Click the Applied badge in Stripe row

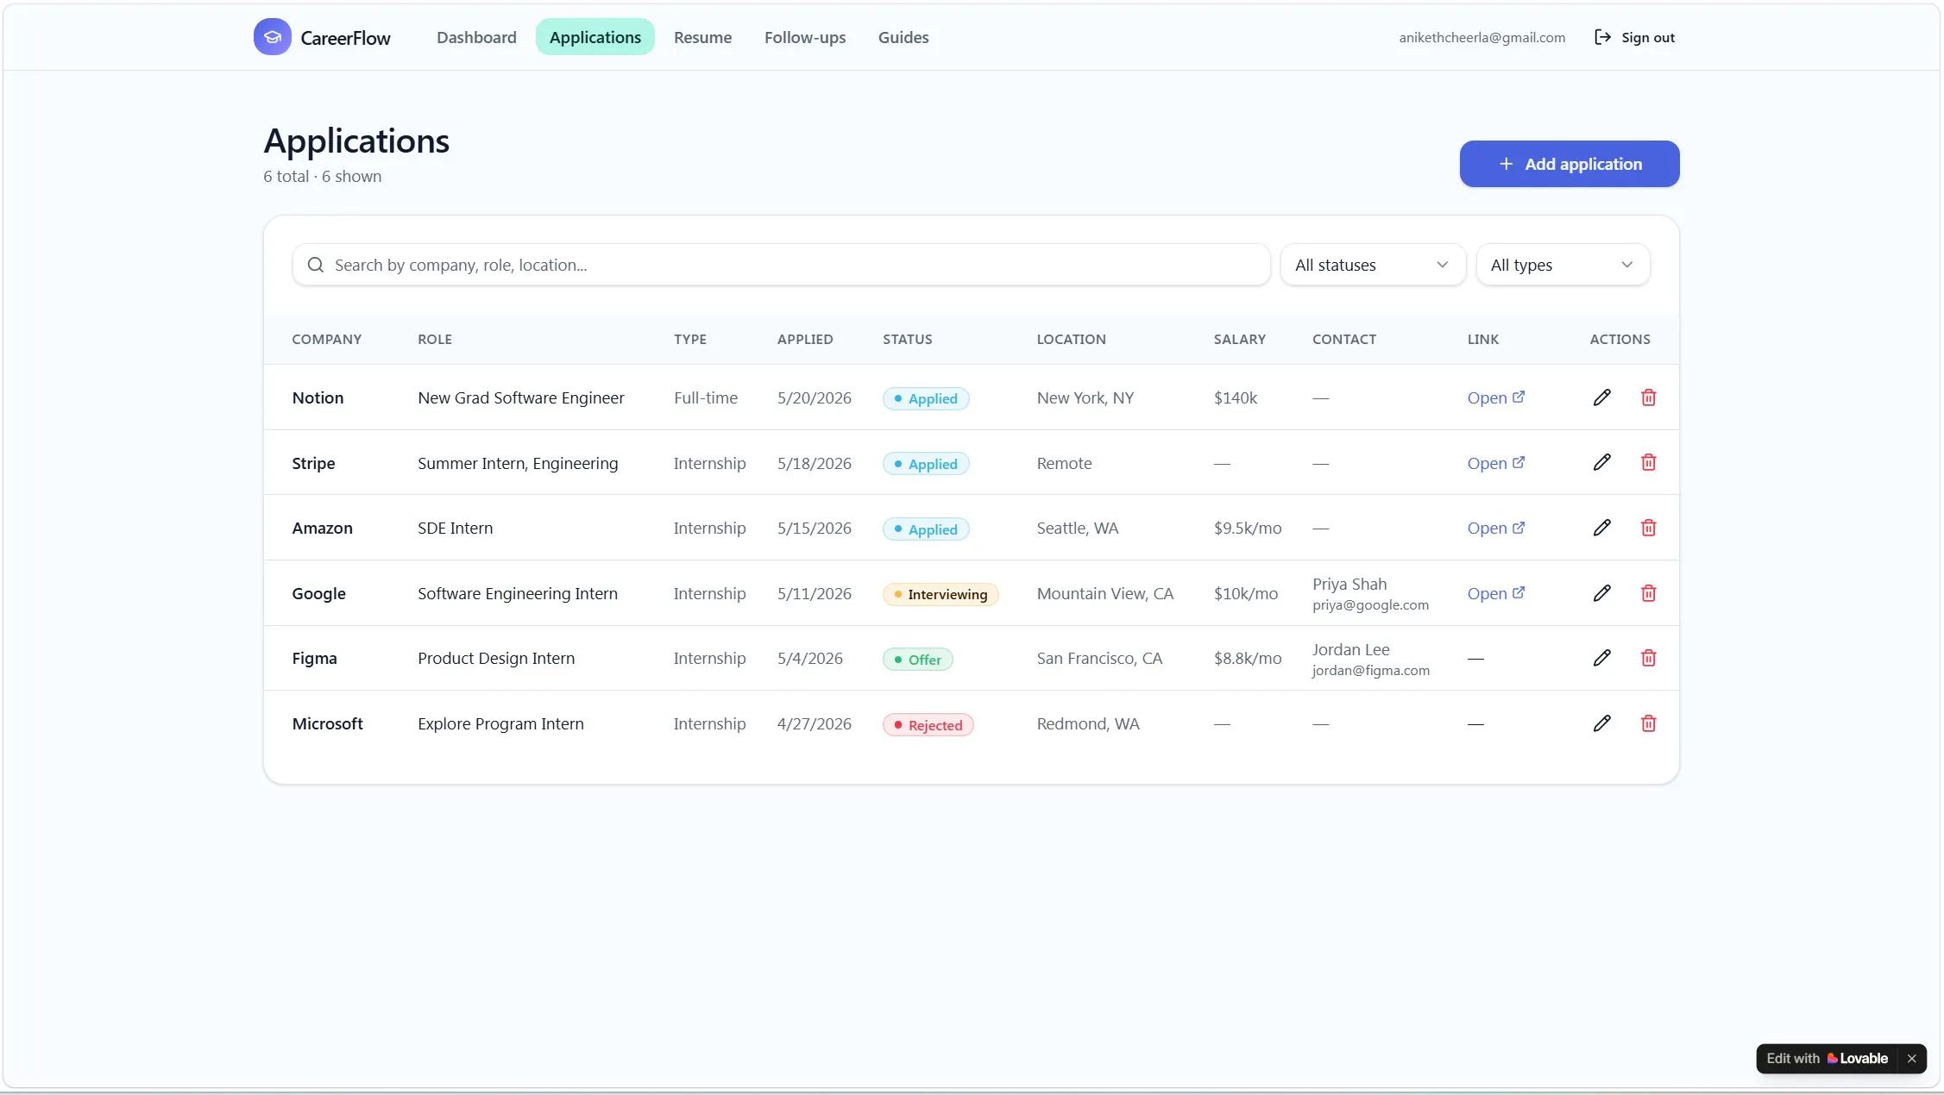point(925,464)
